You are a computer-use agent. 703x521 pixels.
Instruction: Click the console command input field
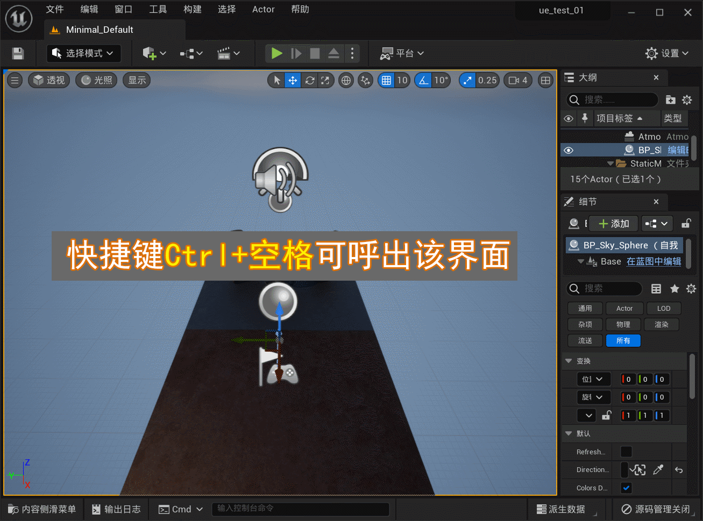pos(301,509)
